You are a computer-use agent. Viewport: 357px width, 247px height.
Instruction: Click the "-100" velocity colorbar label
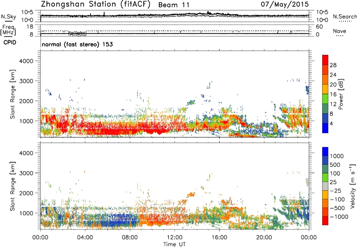[337, 199]
